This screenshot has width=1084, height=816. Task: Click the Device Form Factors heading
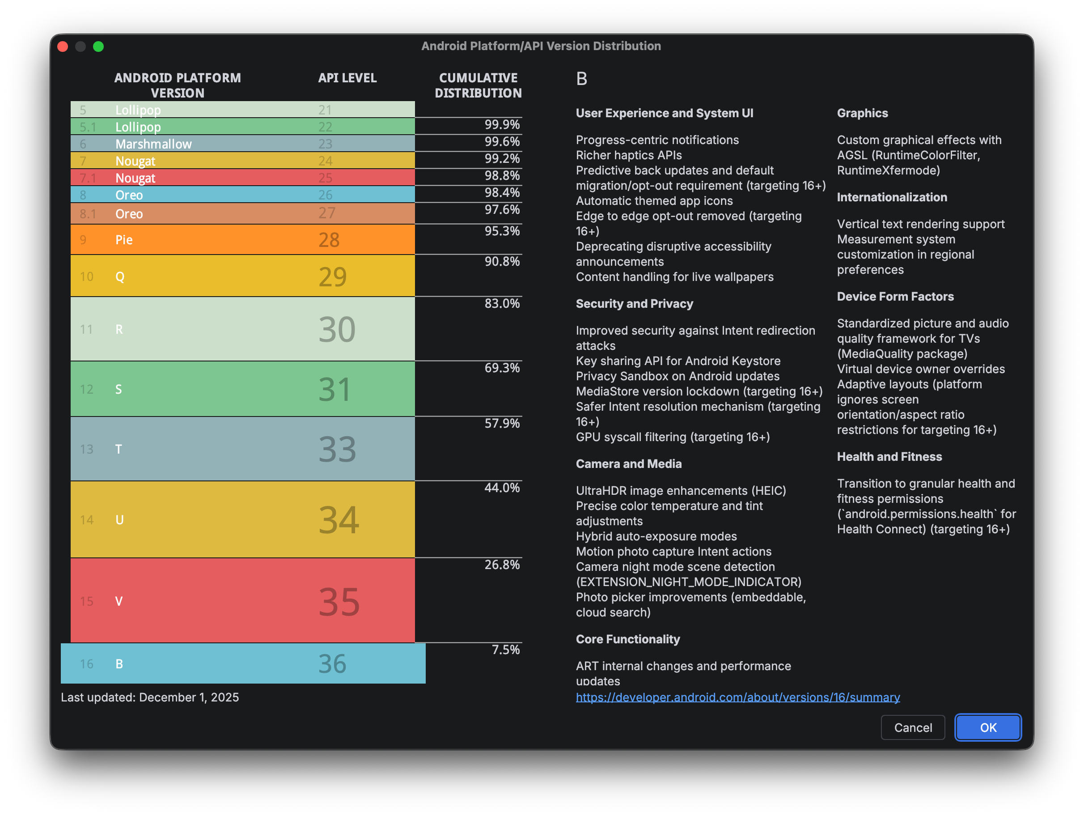pyautogui.click(x=895, y=297)
